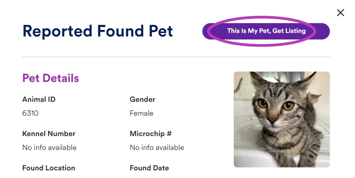
Task: Click the Found Date label
Action: tap(149, 168)
